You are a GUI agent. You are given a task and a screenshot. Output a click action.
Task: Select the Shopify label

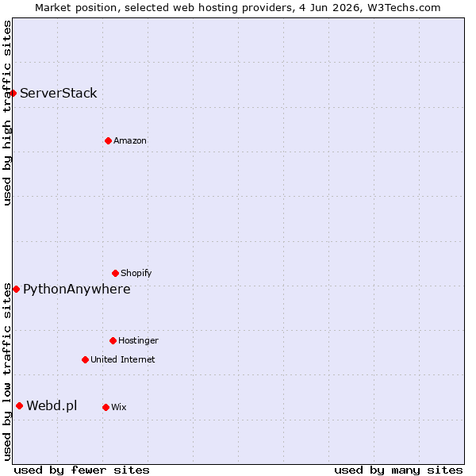click(x=136, y=273)
